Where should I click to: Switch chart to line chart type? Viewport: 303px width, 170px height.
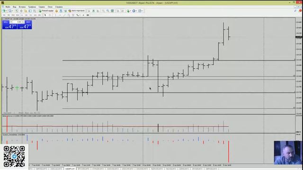(x=98, y=11)
